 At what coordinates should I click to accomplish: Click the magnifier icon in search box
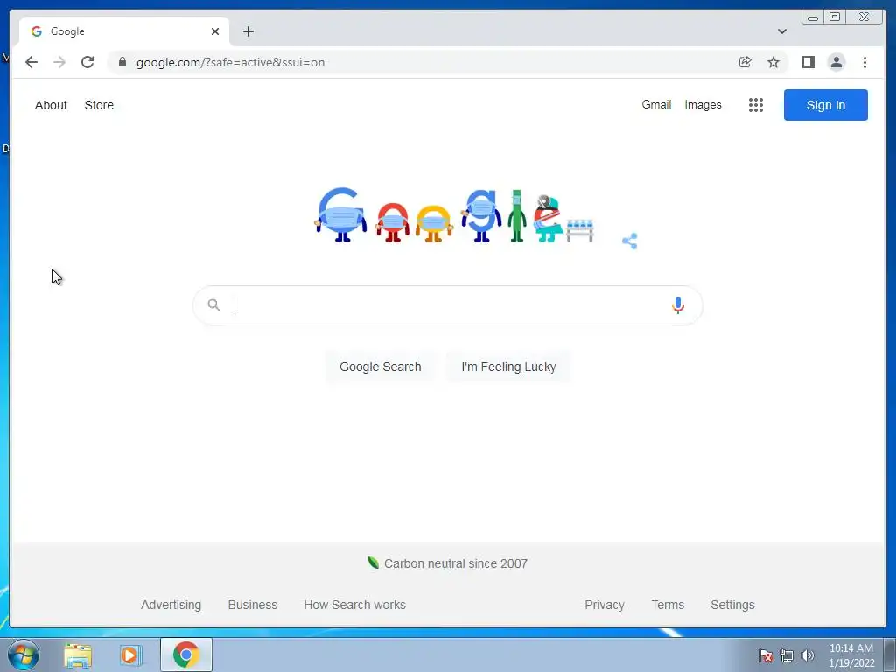tap(213, 305)
